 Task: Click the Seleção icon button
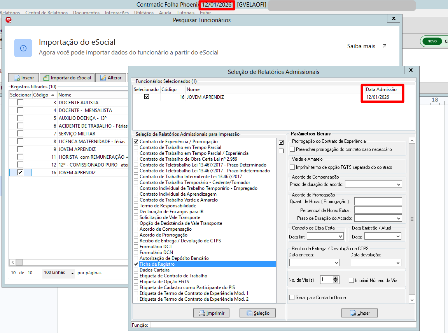click(x=258, y=313)
